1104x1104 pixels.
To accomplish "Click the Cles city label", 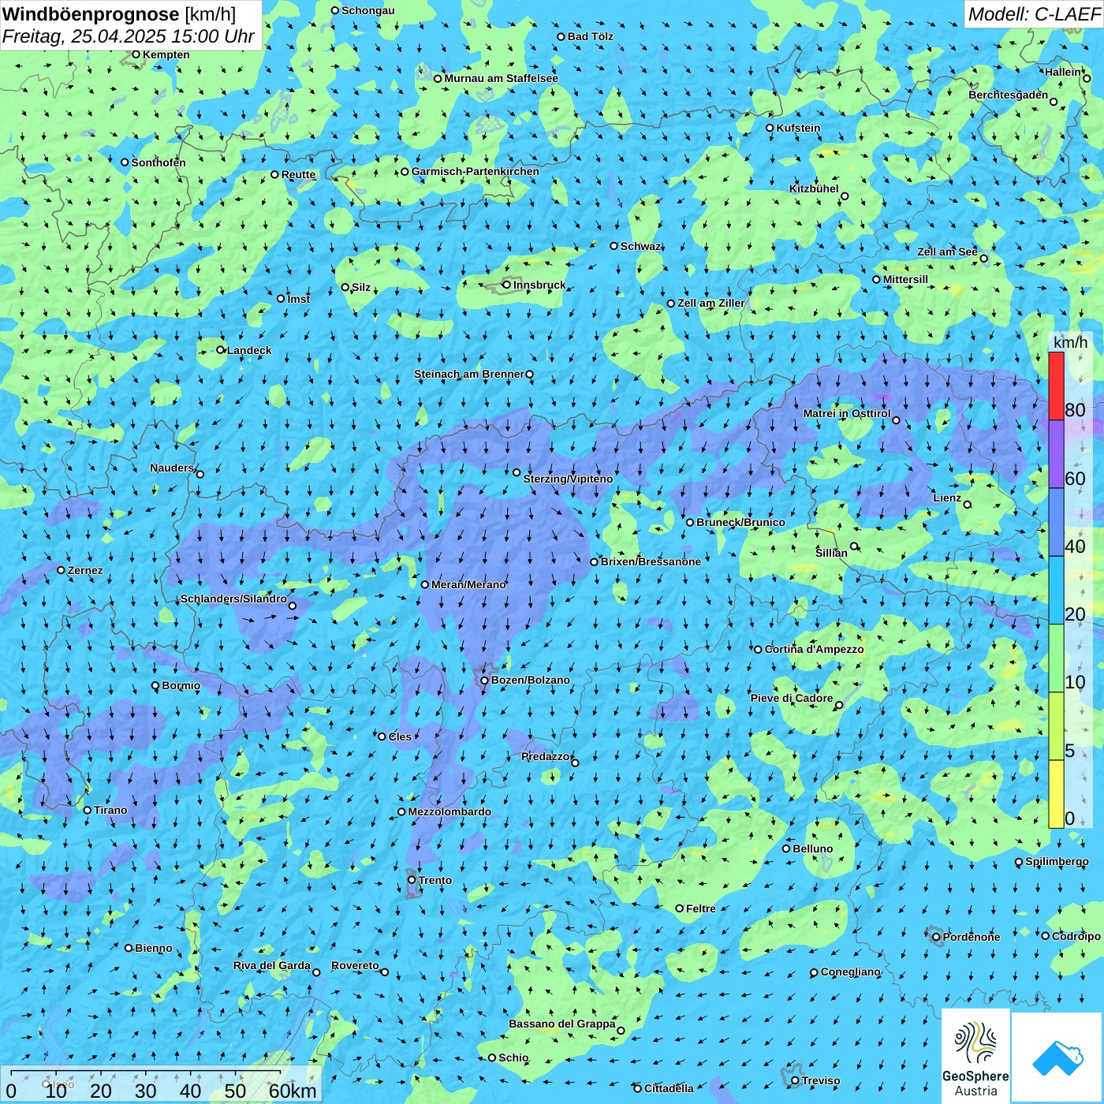I will pyautogui.click(x=400, y=737).
